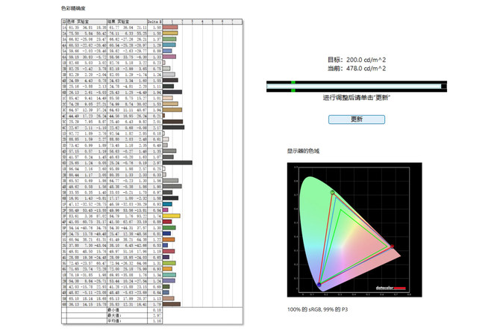Image resolution: width=500 pixels, height=334 pixels.
Task: Select the bright yellow bar in row 3F
Action: [171, 216]
